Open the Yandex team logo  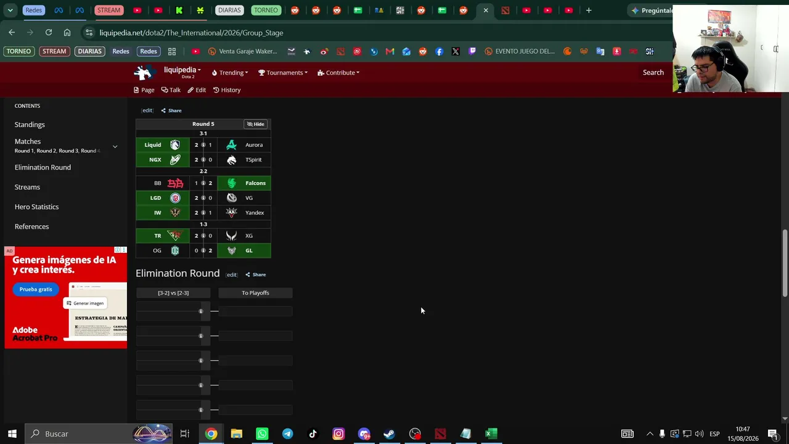pyautogui.click(x=231, y=213)
